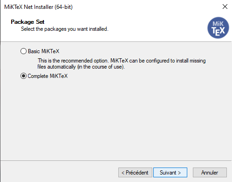Click the word "MiK" in the logo
This screenshot has height=182, width=232.
coord(218,24)
